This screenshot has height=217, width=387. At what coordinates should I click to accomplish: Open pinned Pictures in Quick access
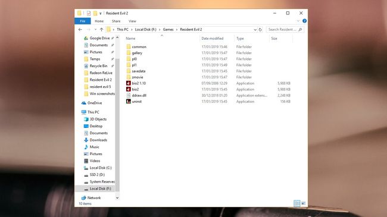96,52
